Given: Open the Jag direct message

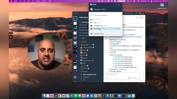Looking at the screenshot, I should 84,53.
